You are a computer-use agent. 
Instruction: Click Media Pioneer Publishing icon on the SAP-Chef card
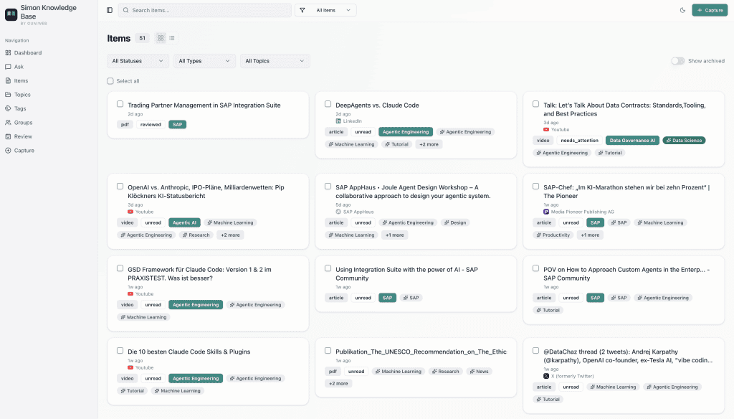546,212
